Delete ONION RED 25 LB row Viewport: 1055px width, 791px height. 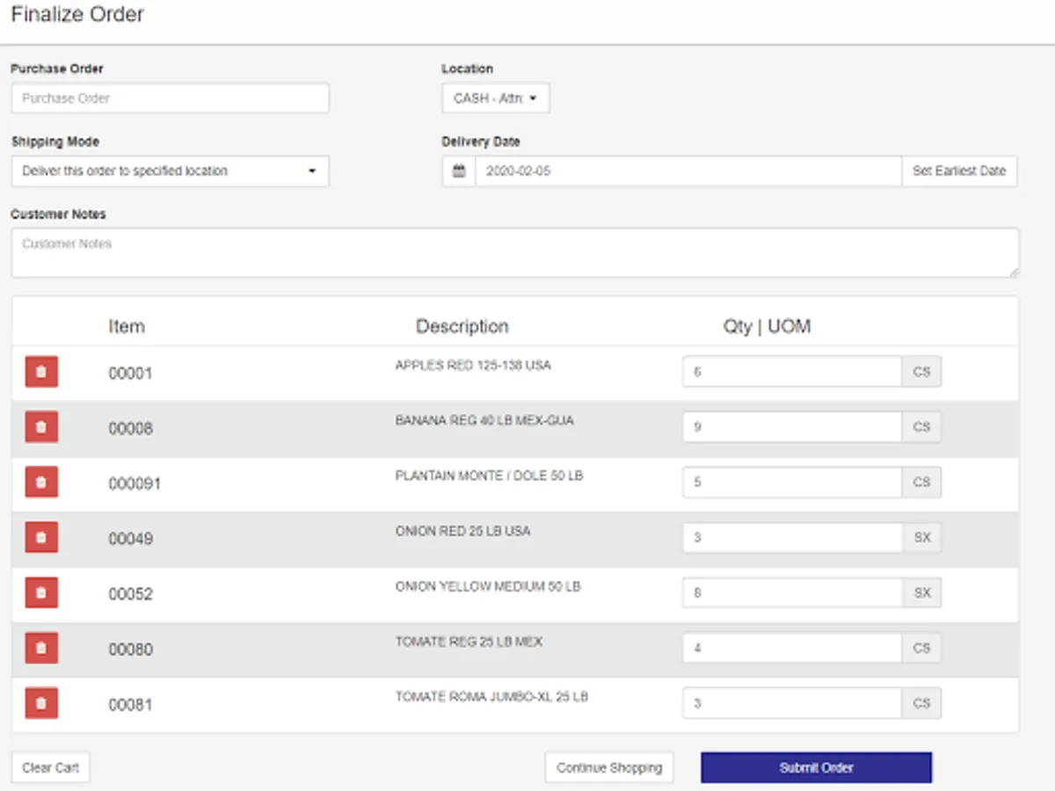tap(41, 538)
